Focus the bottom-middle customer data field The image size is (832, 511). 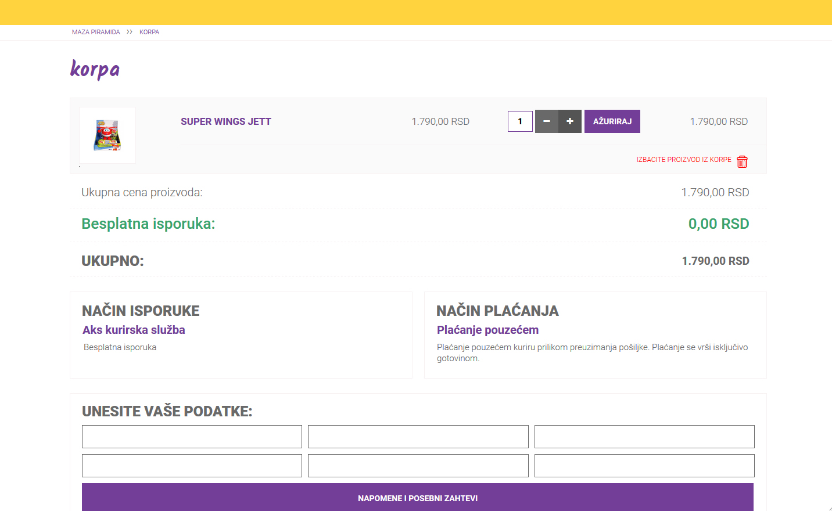click(x=418, y=466)
